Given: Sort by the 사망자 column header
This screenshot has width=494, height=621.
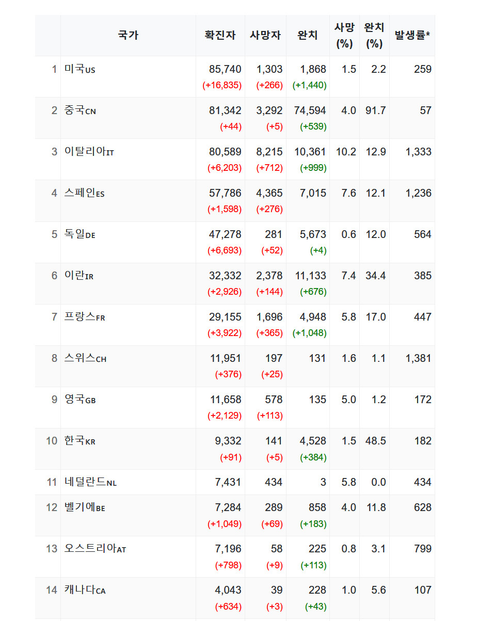Looking at the screenshot, I should [x=265, y=35].
